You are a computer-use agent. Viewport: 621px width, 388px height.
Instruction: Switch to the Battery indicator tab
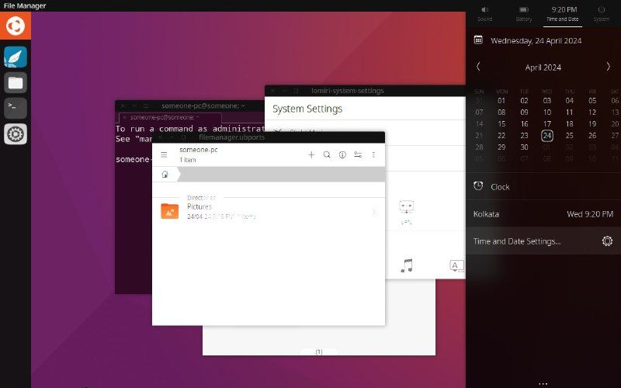[x=524, y=13]
